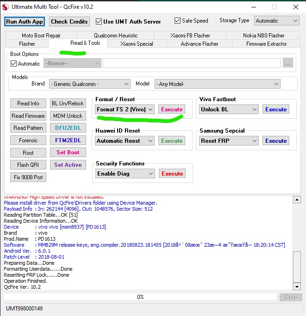
Task: Click the log scrollbar down arrow
Action: [297, 286]
